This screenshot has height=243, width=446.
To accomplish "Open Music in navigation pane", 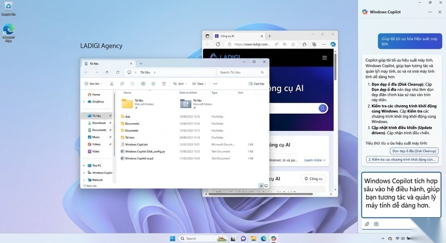I will (94, 137).
